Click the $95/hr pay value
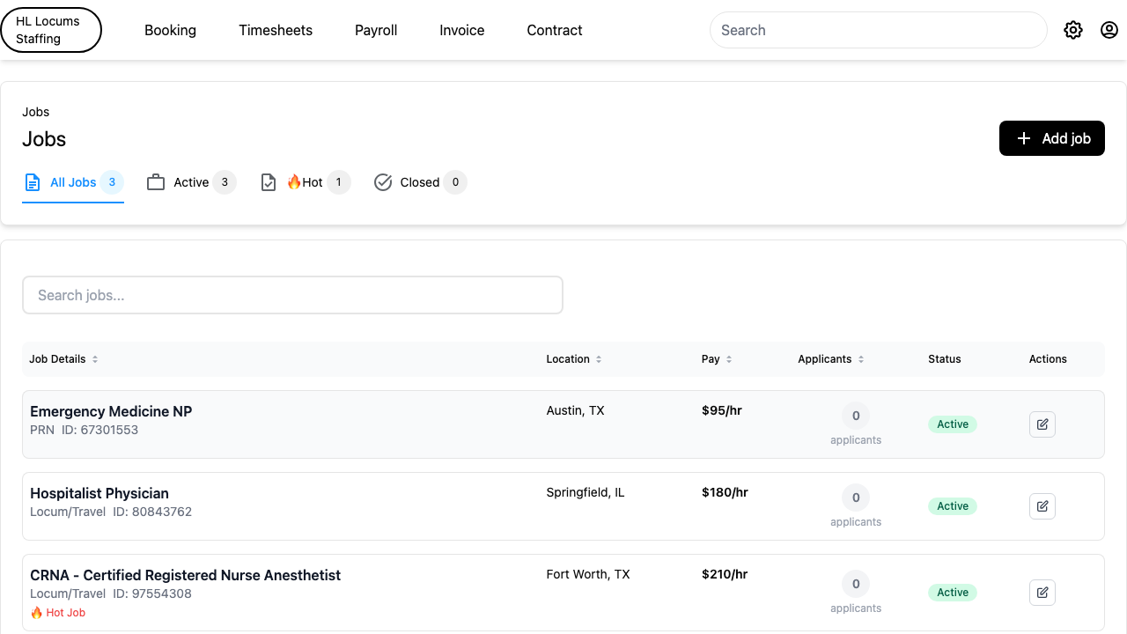1127x634 pixels. point(722,410)
